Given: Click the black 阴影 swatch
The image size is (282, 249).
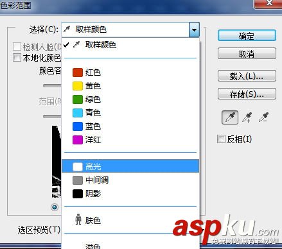Looking at the screenshot, I should [x=78, y=194].
